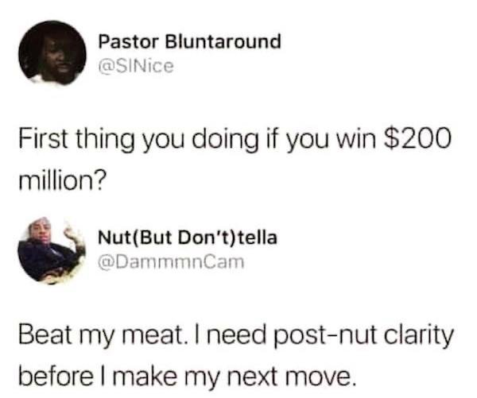Open Pastor Bluntaround's profile picture
This screenshot has height=398, width=477.
[x=52, y=53]
